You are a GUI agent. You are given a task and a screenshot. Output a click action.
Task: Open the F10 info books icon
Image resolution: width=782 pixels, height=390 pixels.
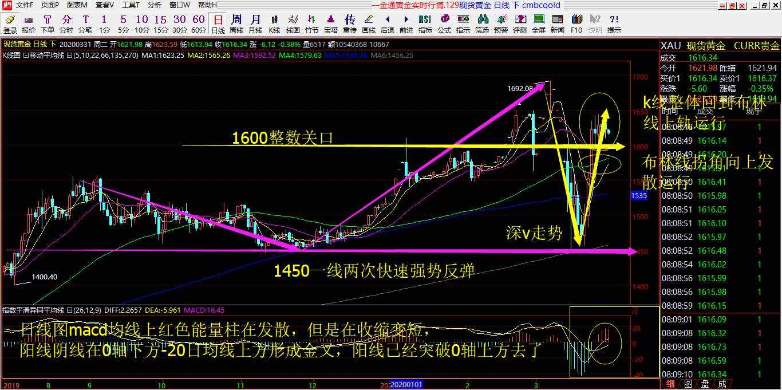[576, 24]
